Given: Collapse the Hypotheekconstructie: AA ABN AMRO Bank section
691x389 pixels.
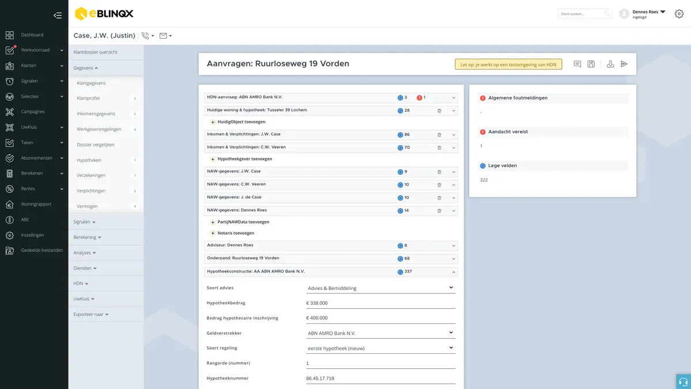Looking at the screenshot, I should click(454, 271).
